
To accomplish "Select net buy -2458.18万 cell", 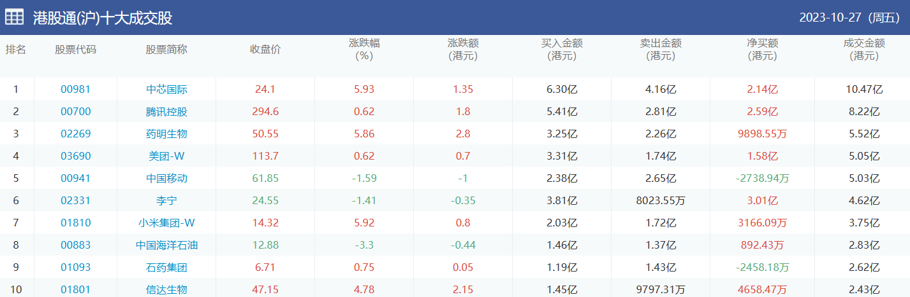I will pyautogui.click(x=763, y=268).
